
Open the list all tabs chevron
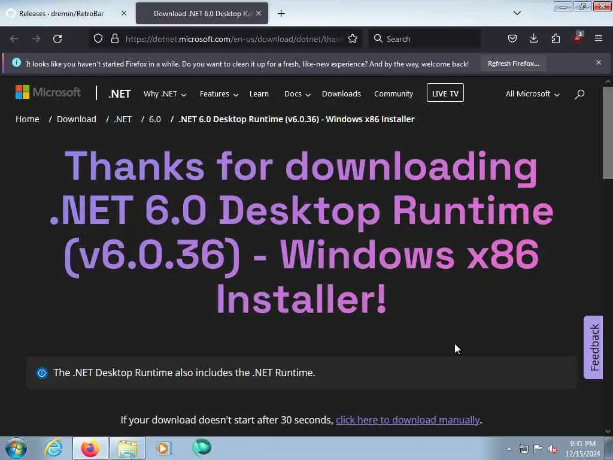[517, 13]
